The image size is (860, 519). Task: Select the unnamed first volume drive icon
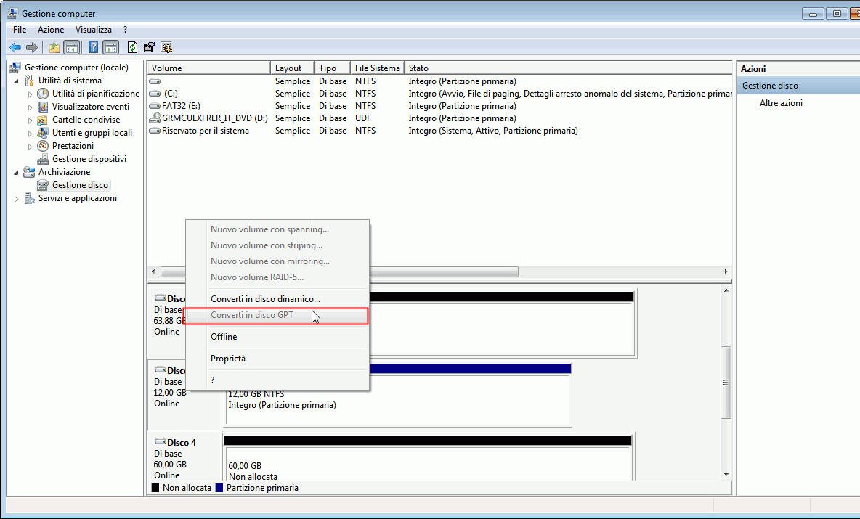click(x=155, y=81)
